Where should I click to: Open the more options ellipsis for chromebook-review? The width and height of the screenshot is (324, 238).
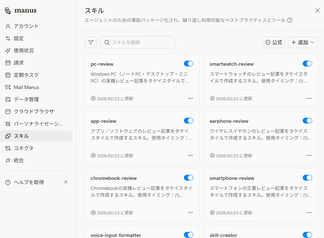click(190, 213)
